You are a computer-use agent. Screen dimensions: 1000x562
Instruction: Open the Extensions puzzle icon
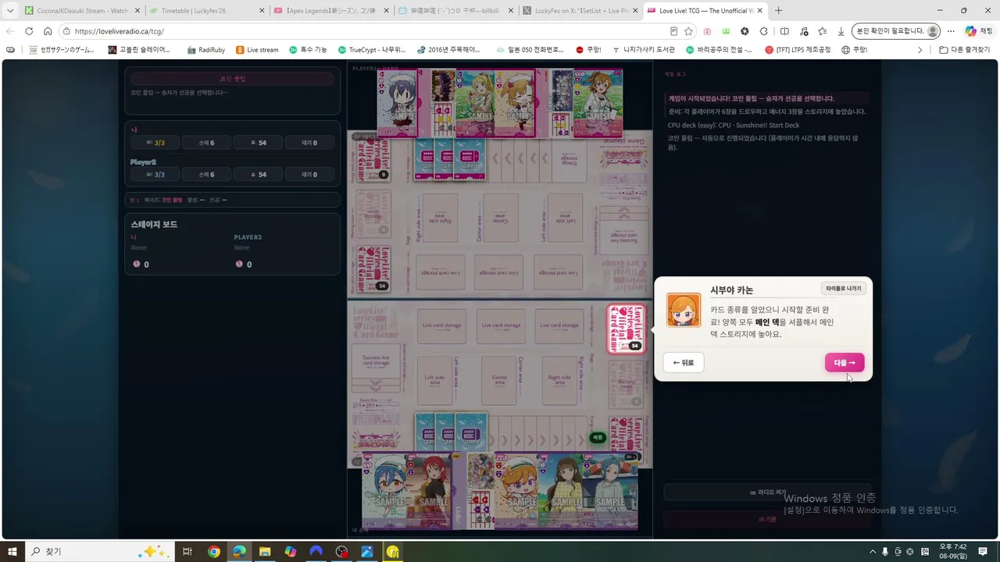pyautogui.click(x=764, y=31)
